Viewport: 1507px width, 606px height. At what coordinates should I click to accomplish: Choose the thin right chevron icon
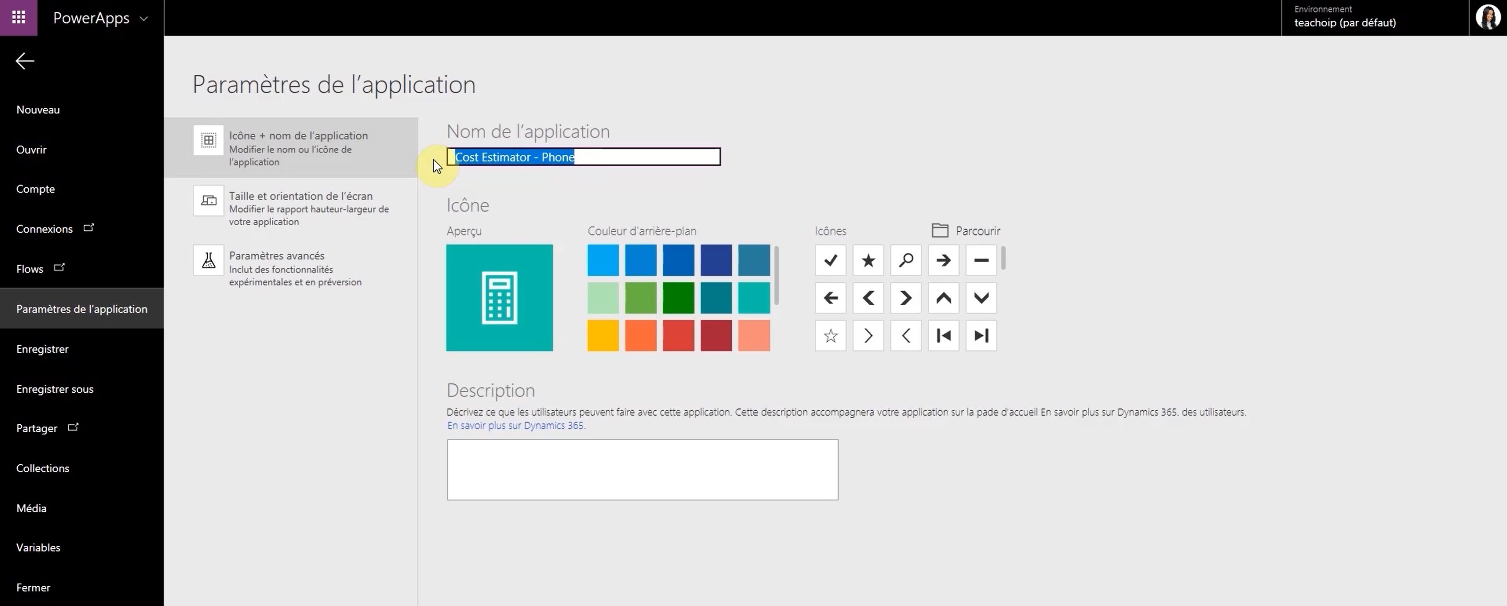pyautogui.click(x=868, y=336)
